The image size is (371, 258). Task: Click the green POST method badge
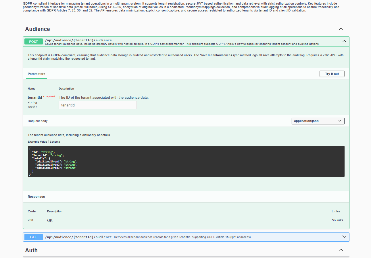34,42
